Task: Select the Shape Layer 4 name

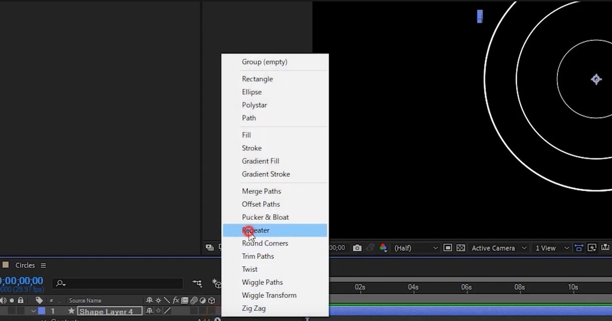Action: (109, 311)
